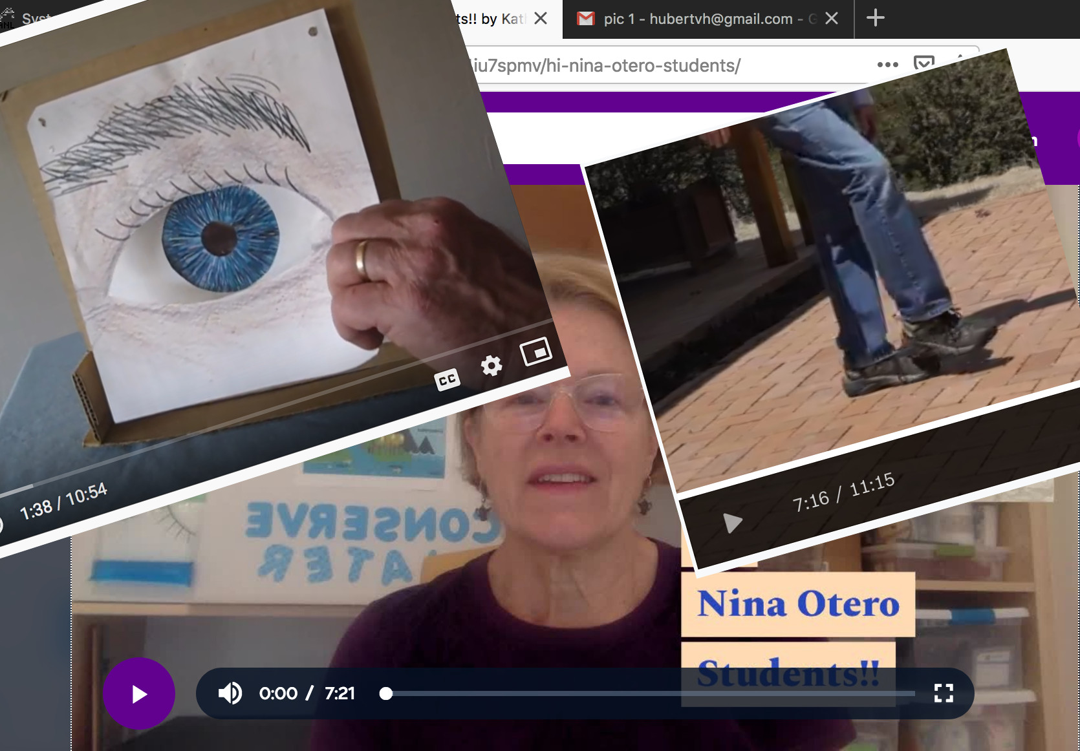The height and width of the screenshot is (751, 1080).
Task: Open the page actions three-dots menu
Action: 887,65
